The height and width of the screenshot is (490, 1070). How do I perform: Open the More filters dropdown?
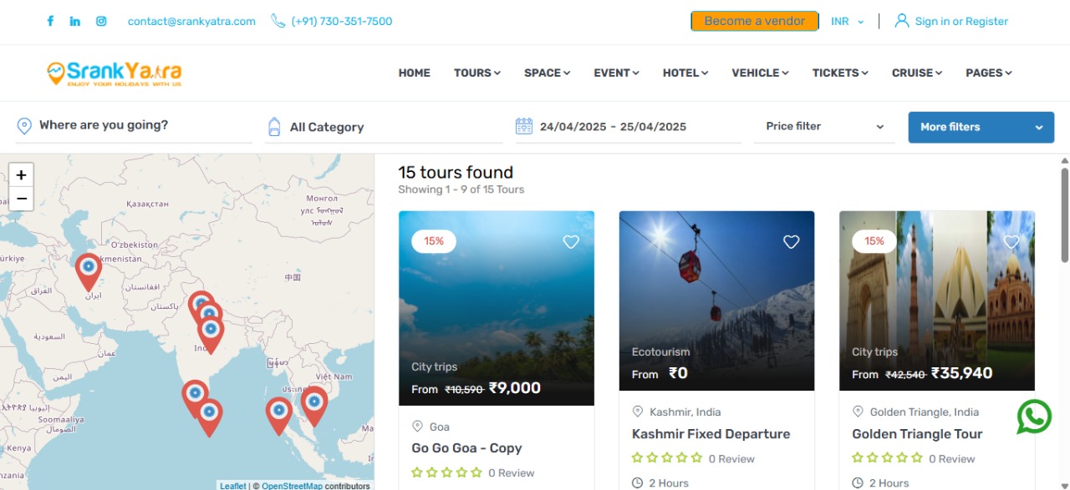[x=981, y=128]
